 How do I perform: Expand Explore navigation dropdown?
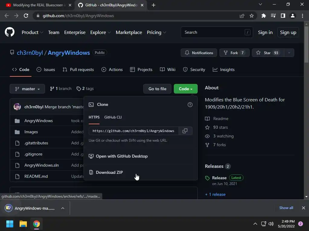point(100,32)
